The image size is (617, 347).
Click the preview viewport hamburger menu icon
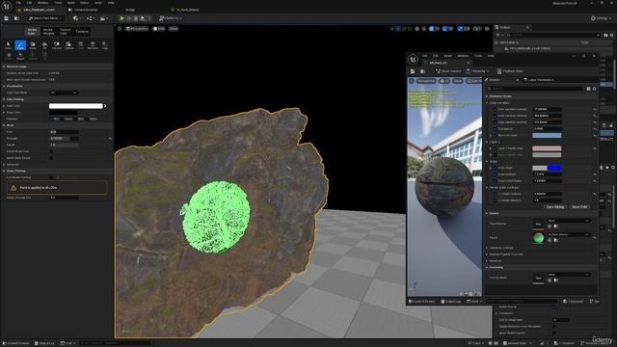[x=412, y=81]
